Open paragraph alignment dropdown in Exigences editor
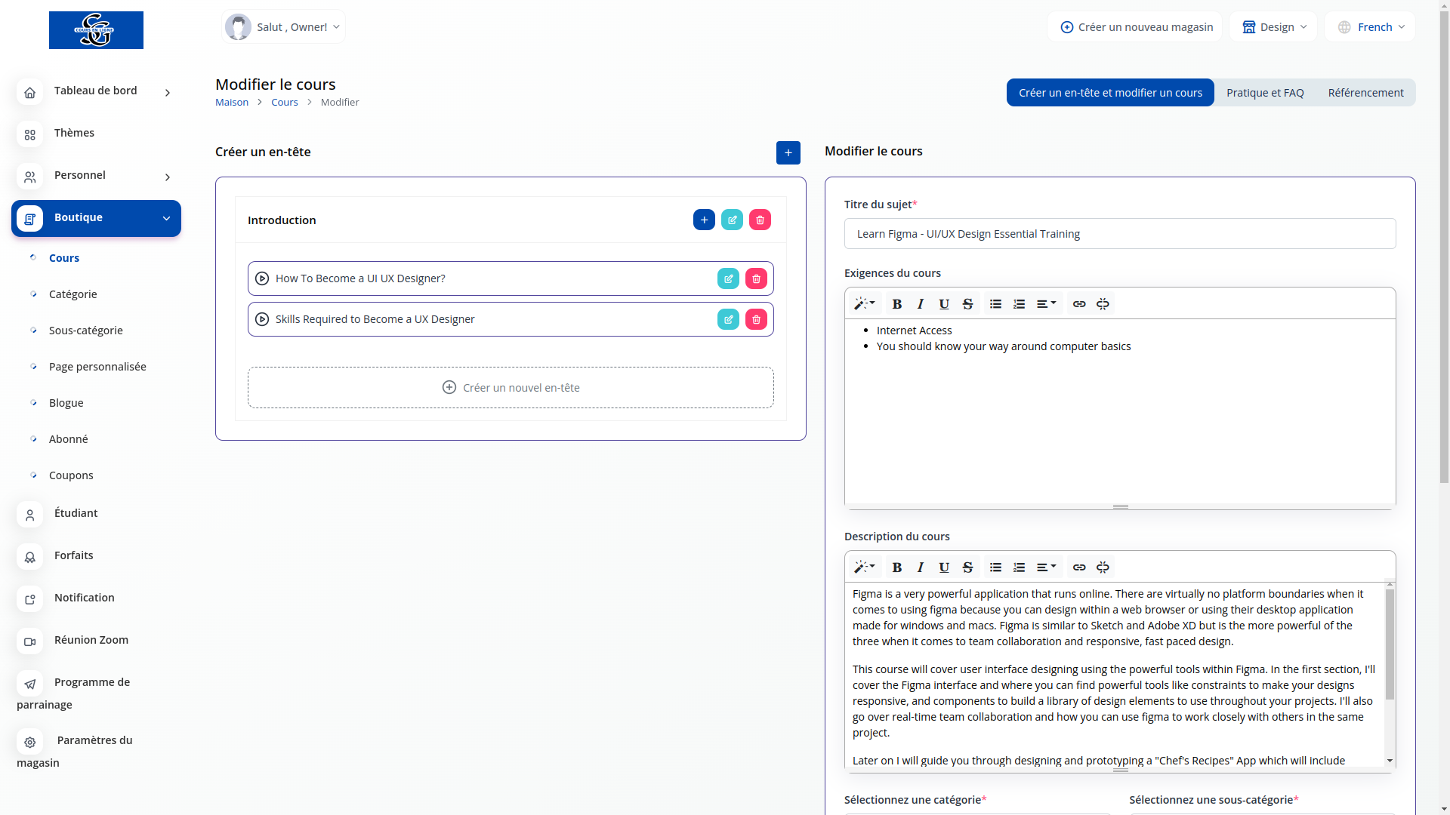This screenshot has height=815, width=1450. click(1046, 303)
